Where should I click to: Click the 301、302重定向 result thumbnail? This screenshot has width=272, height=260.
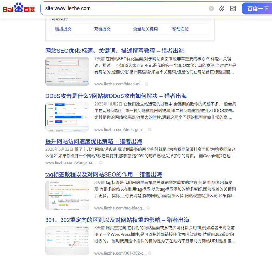(x=67, y=240)
